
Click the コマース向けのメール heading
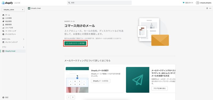coord(80,26)
